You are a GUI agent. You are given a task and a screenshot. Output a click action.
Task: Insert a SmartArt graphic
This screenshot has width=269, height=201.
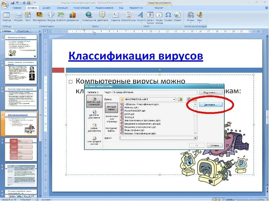61,17
